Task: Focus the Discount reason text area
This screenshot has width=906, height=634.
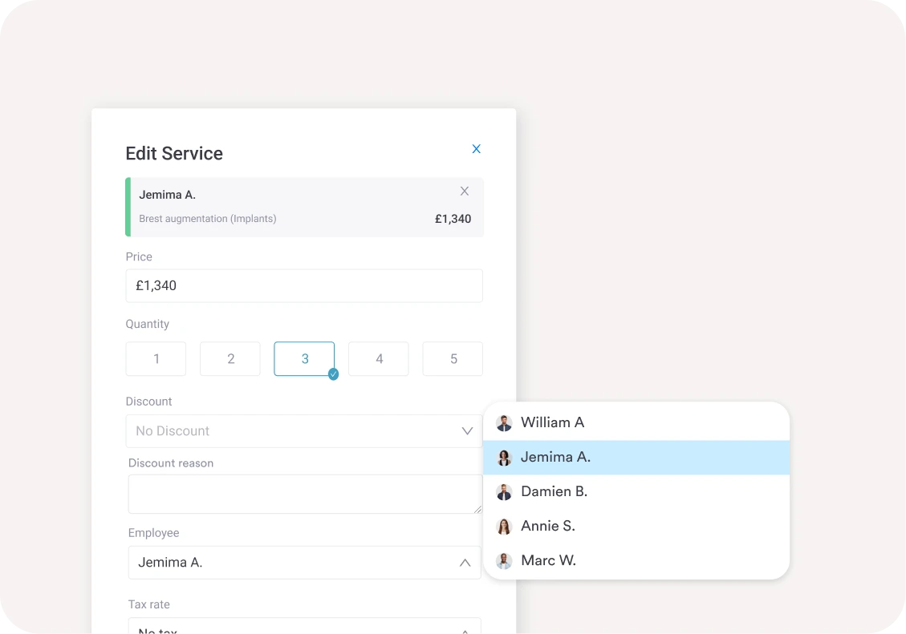Action: pos(304,494)
